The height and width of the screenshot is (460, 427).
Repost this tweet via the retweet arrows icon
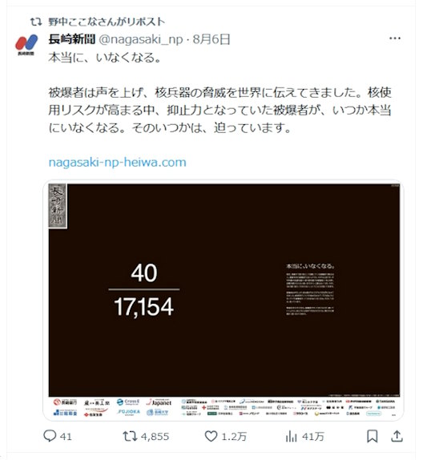130,436
